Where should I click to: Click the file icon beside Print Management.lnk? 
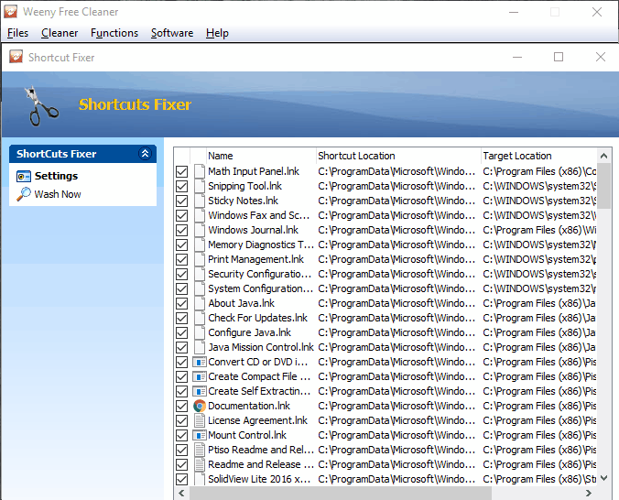click(200, 259)
